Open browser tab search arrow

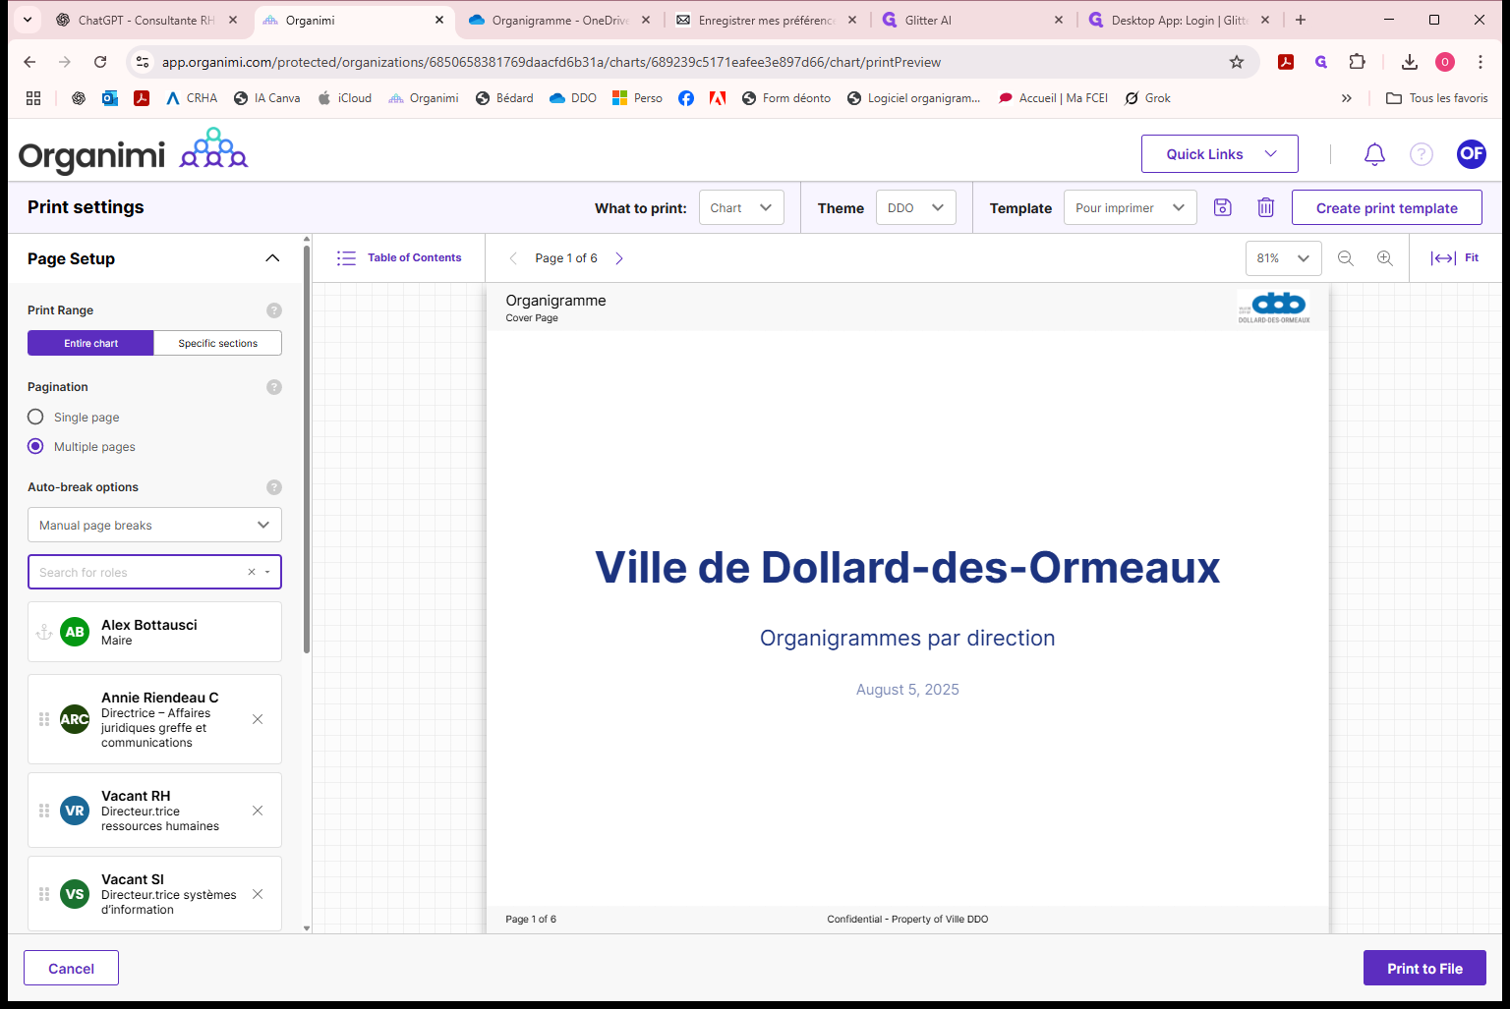tap(27, 20)
